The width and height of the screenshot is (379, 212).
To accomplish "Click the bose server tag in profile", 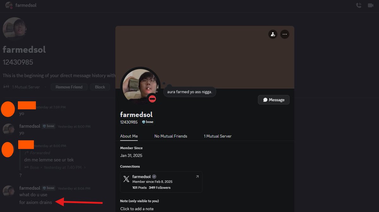I will [147, 122].
